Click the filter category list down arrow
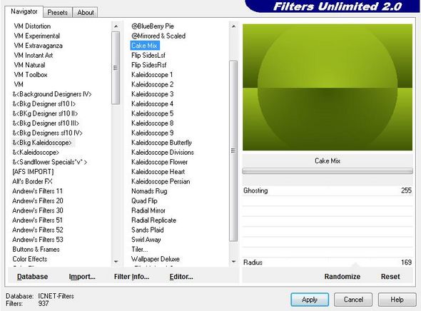Screen dimensions: 421x311 (x=116, y=261)
